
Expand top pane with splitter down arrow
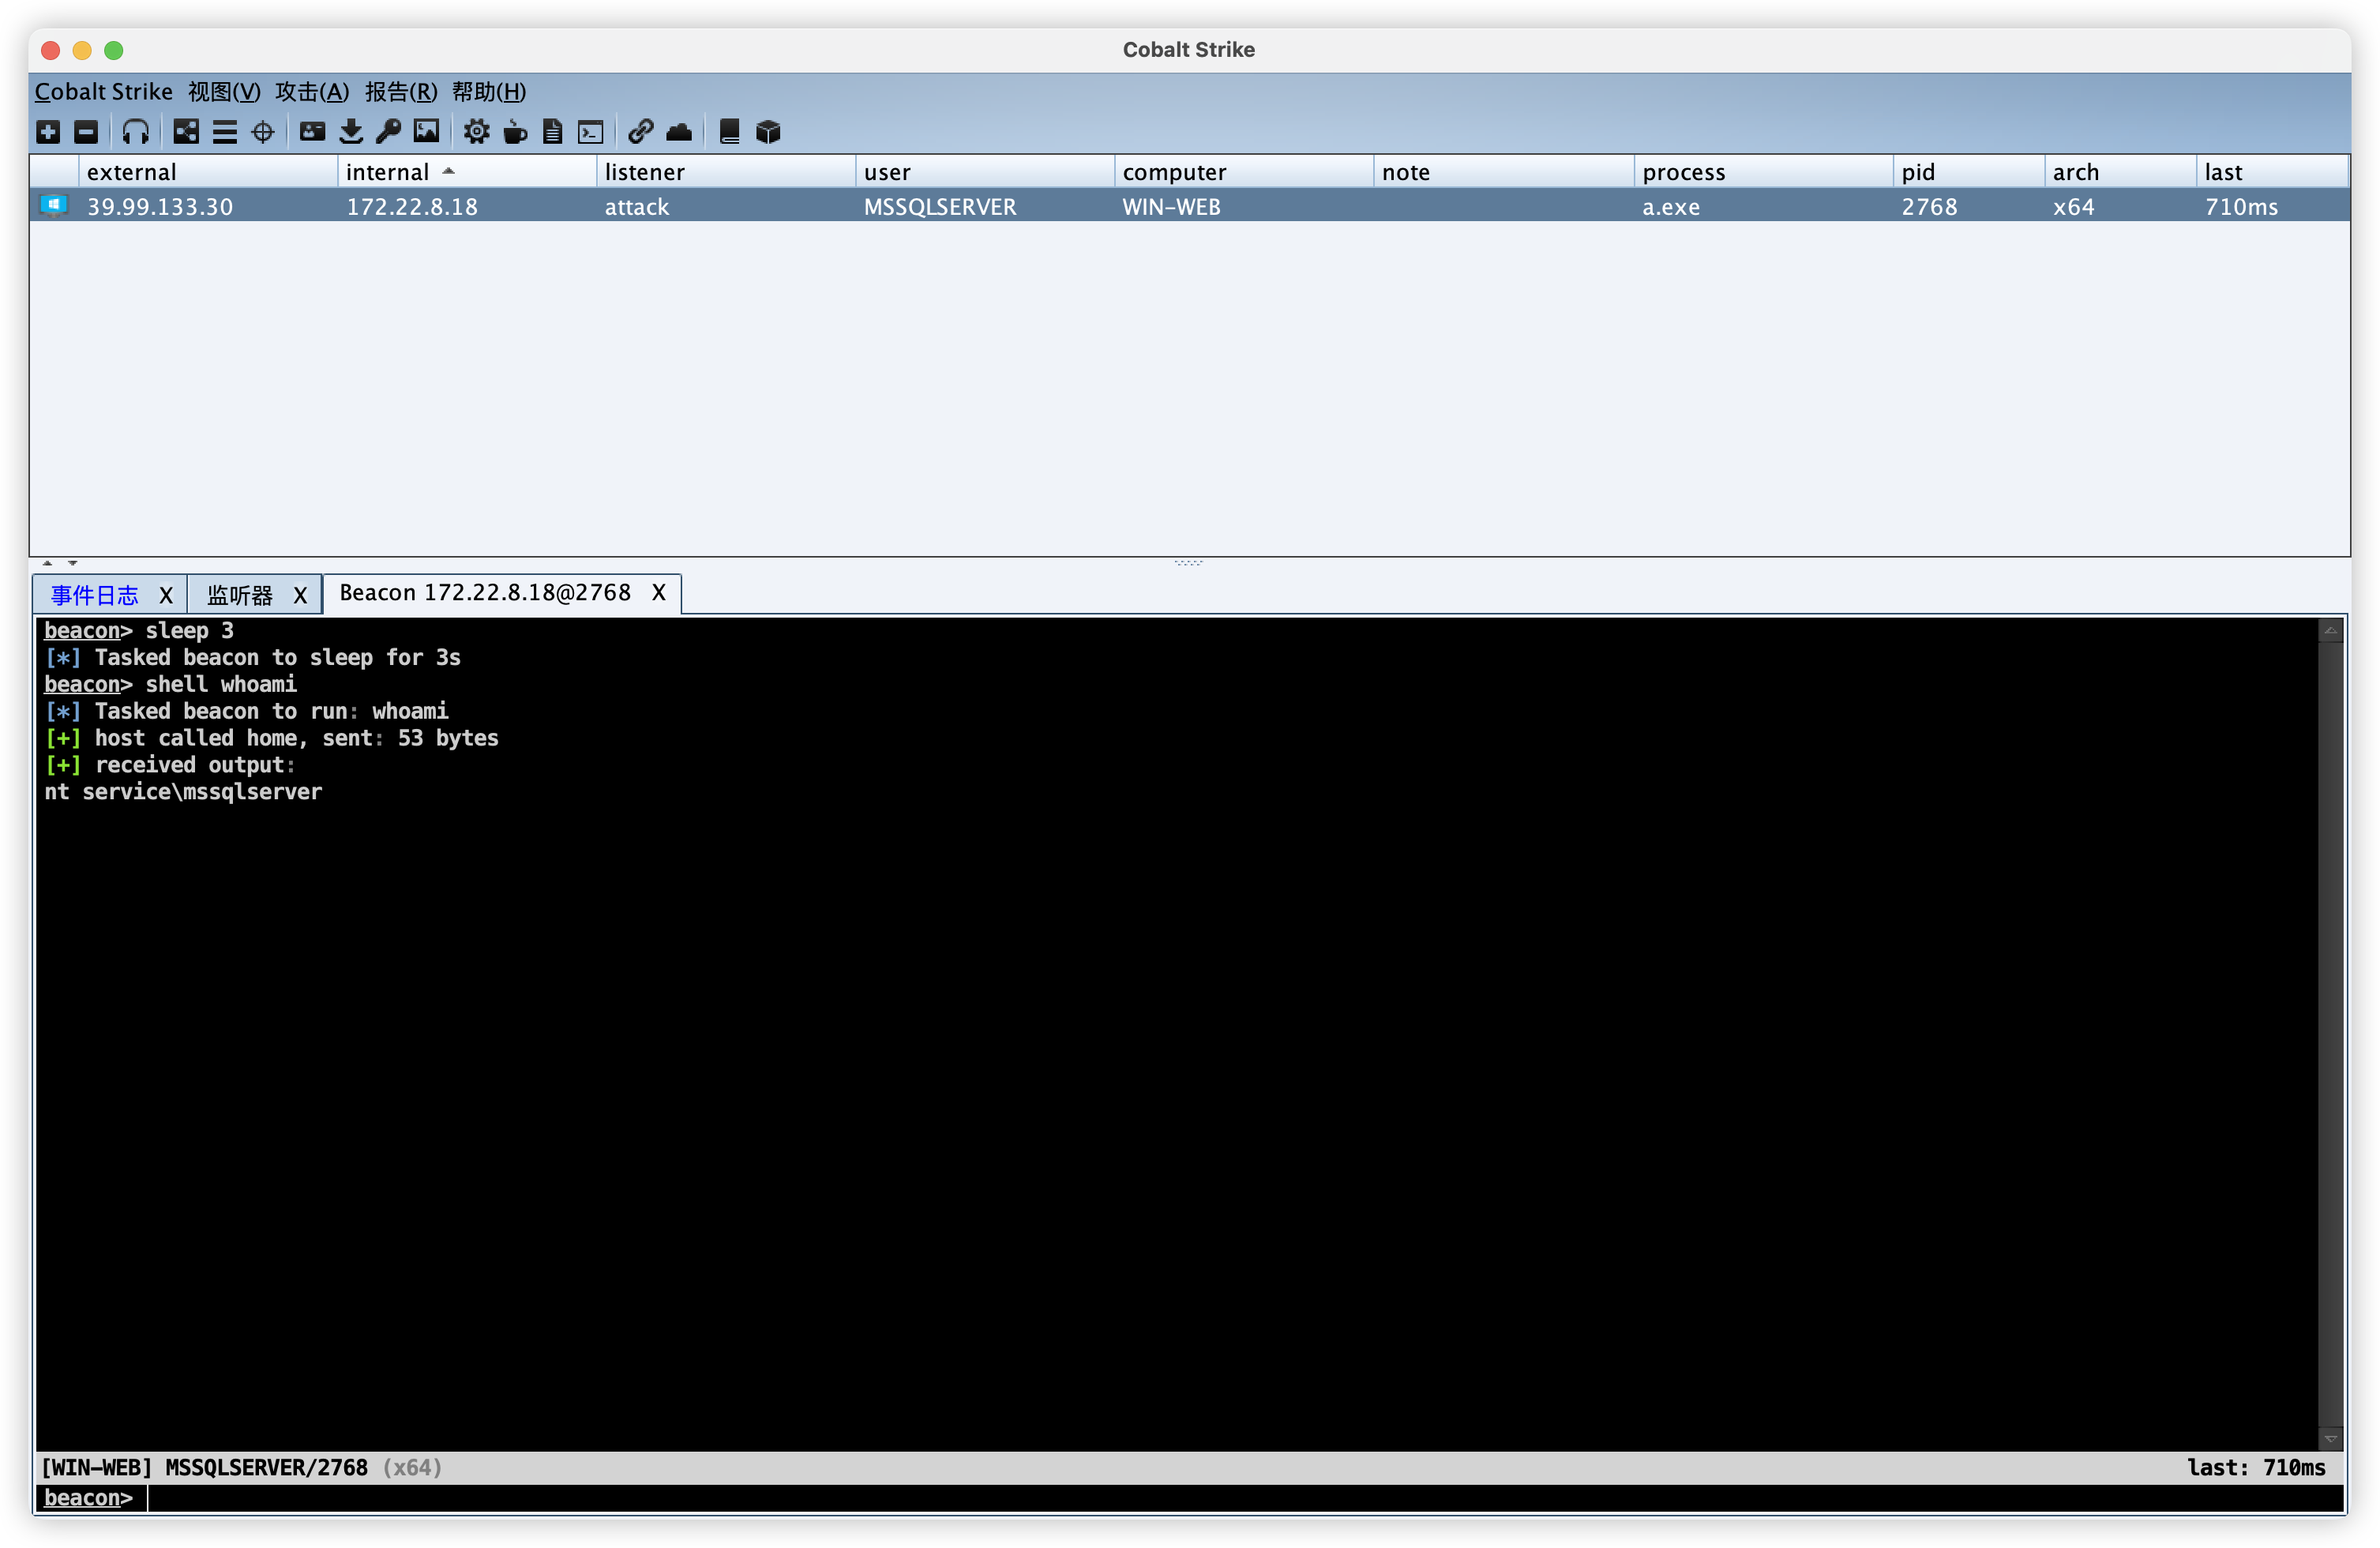pyautogui.click(x=72, y=563)
